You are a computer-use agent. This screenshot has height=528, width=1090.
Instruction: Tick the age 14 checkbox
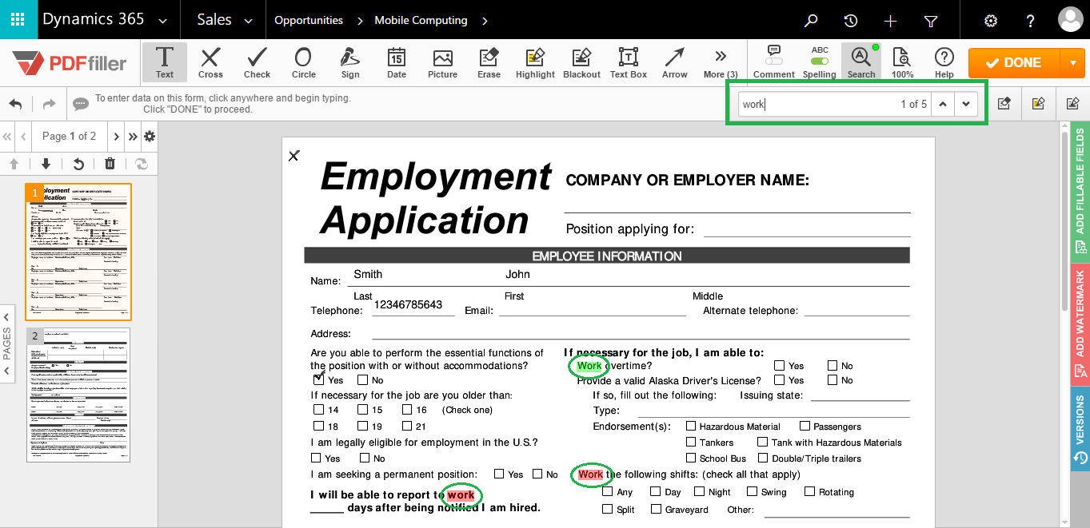(x=319, y=410)
